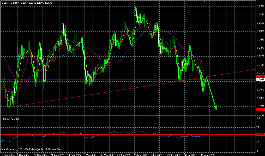Click the 1.2580 price scale label
This screenshot has height=156, width=265.
261,23
